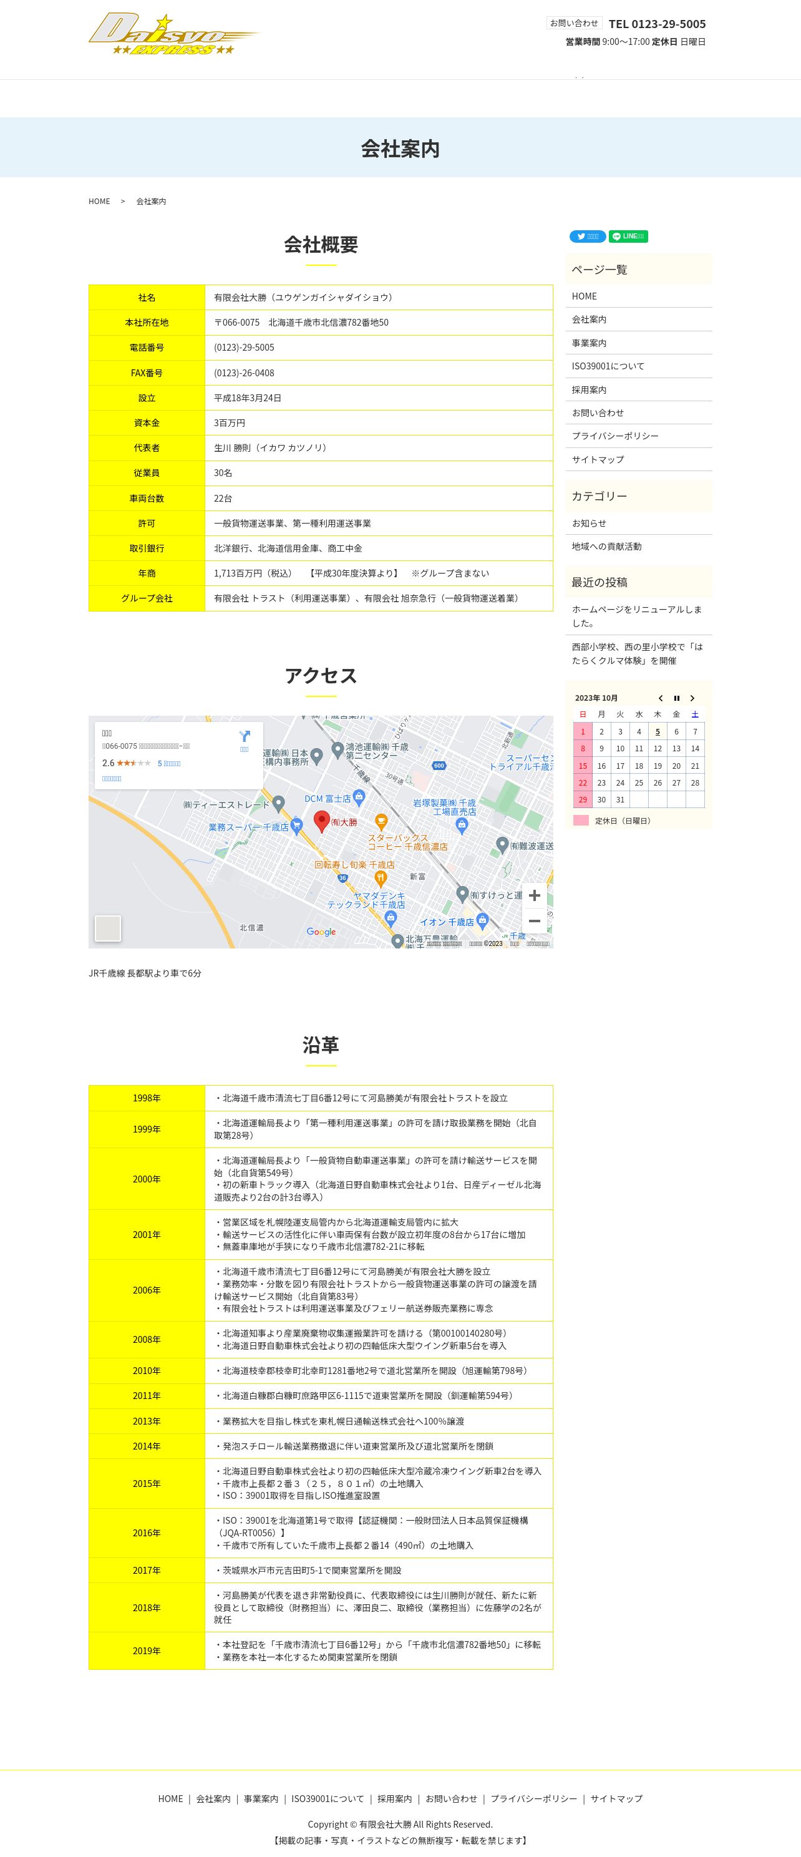Click the 2019年 row in history table

pyautogui.click(x=321, y=1651)
